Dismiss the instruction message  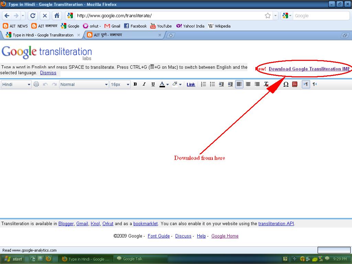click(48, 73)
